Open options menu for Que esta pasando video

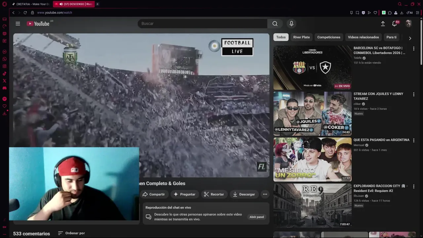414,140
